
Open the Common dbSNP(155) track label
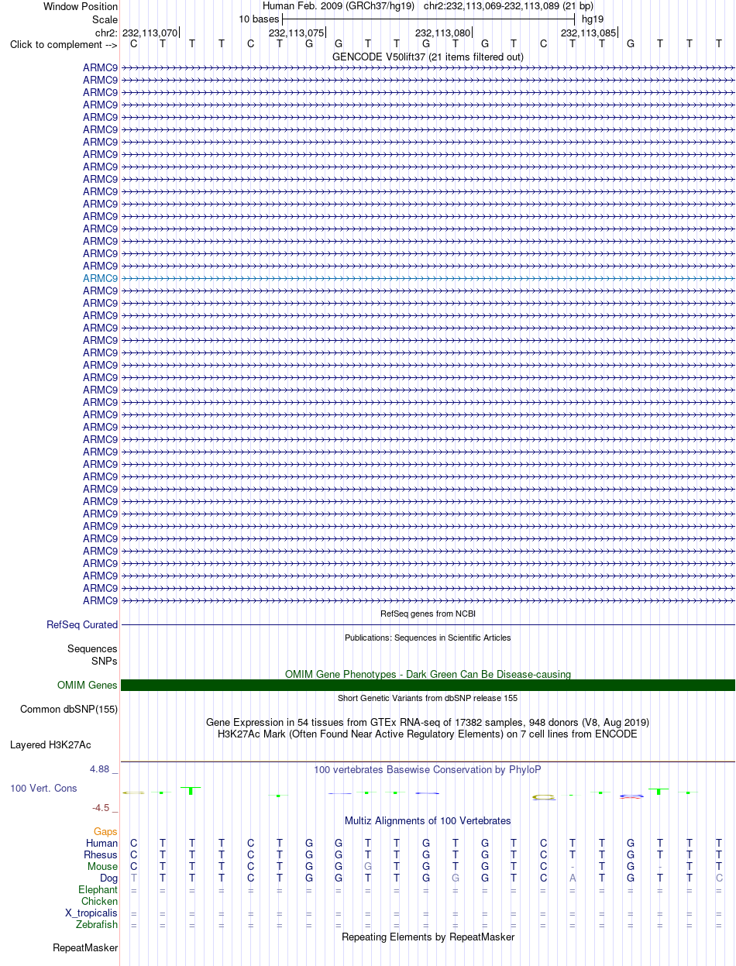69,710
